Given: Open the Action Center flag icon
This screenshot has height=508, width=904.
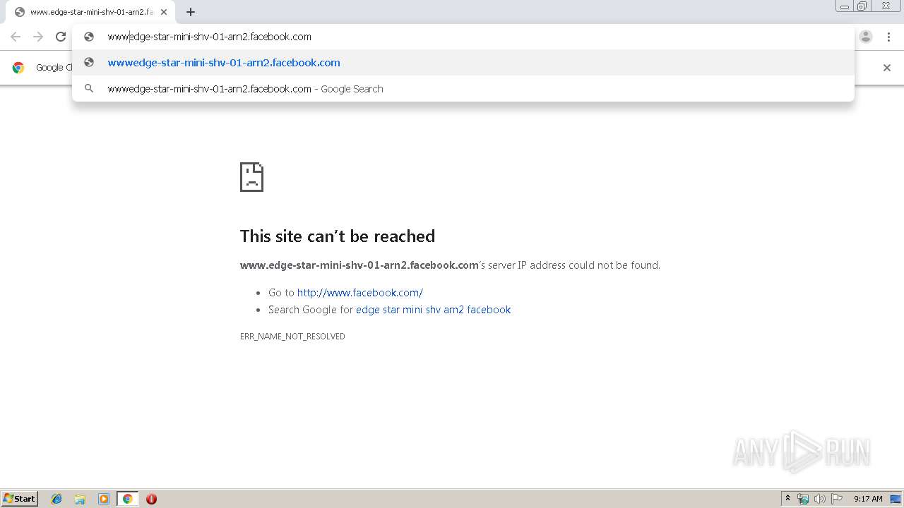Looking at the screenshot, I should [x=837, y=499].
